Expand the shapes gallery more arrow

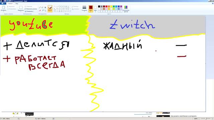click(70, 11)
